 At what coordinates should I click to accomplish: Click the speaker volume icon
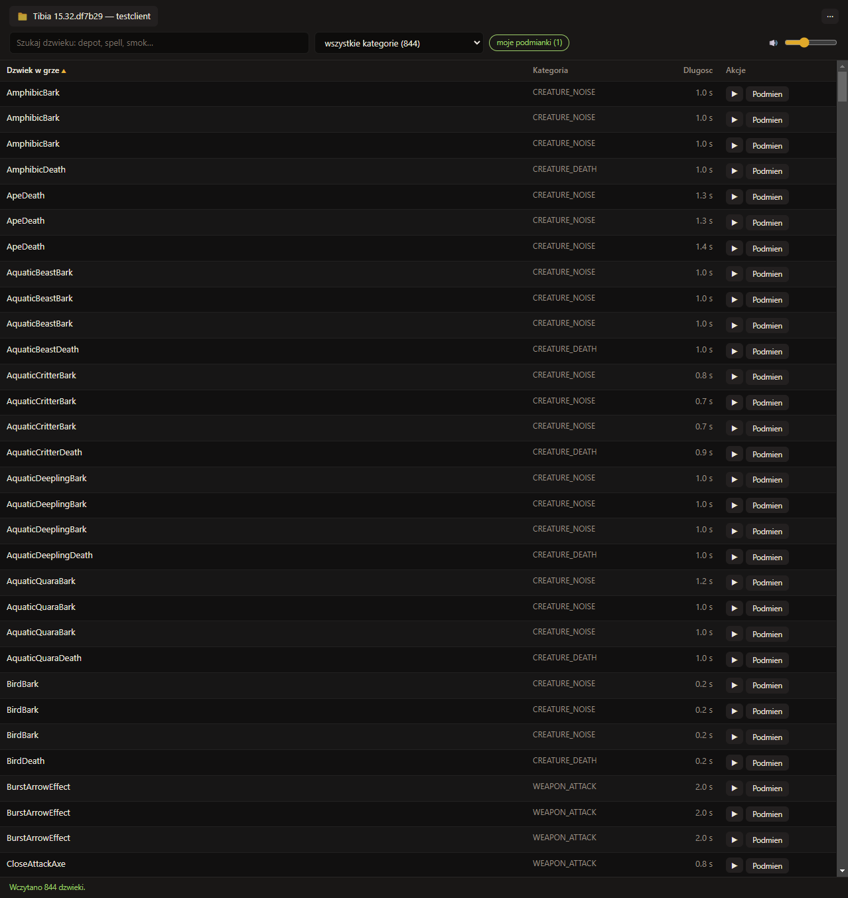(x=773, y=43)
